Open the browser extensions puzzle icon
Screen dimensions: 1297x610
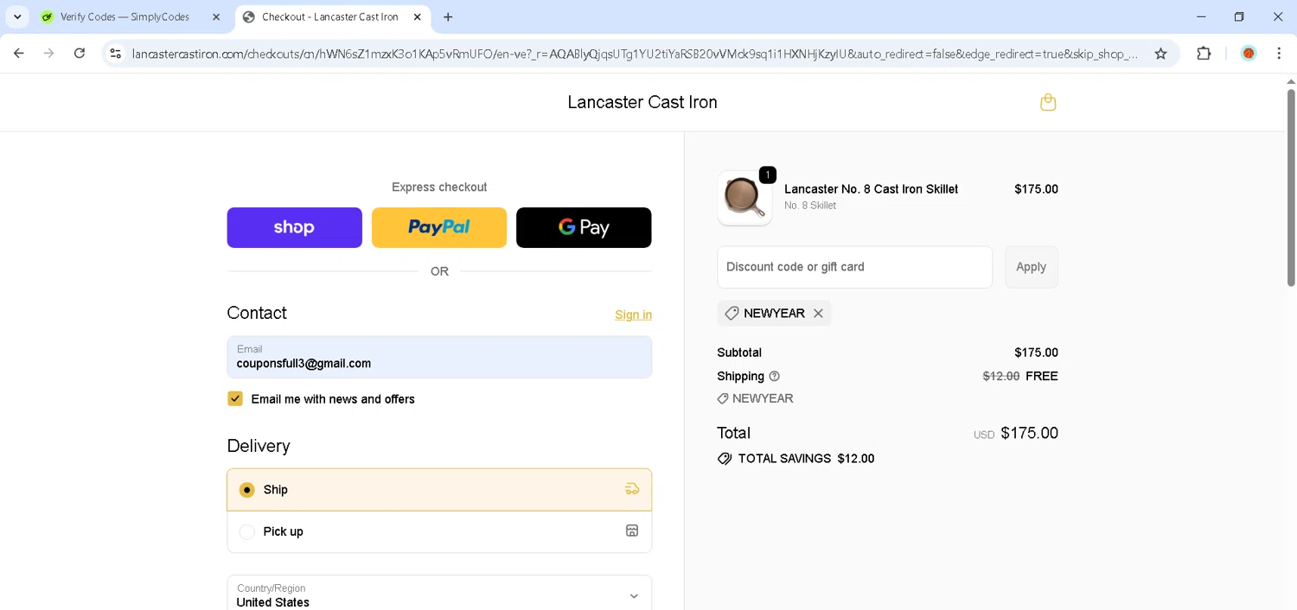click(1204, 54)
